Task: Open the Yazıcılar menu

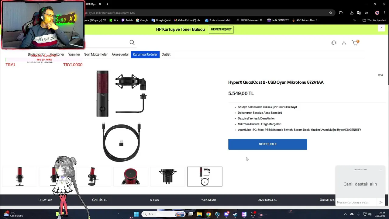Action: (74, 54)
